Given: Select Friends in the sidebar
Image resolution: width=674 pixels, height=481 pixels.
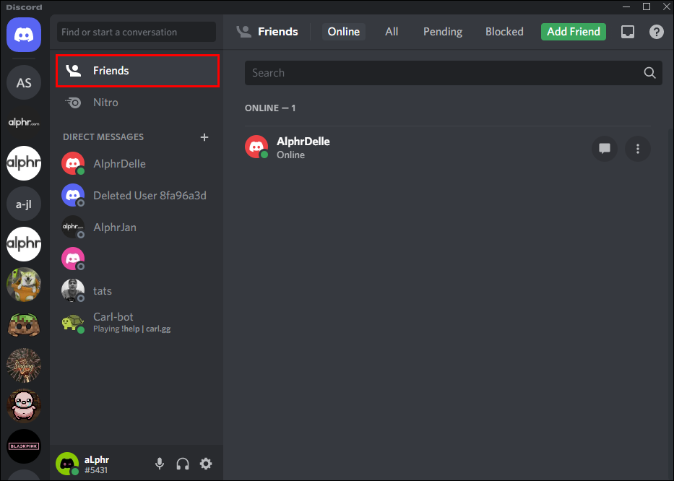Looking at the screenshot, I should pyautogui.click(x=137, y=71).
